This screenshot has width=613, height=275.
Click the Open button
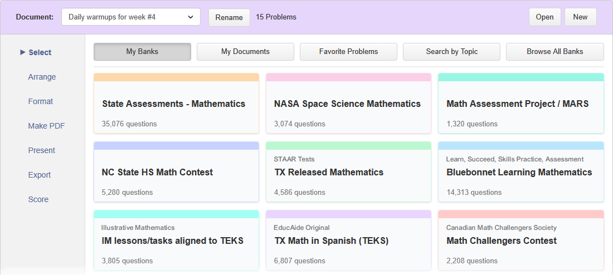[x=544, y=17]
